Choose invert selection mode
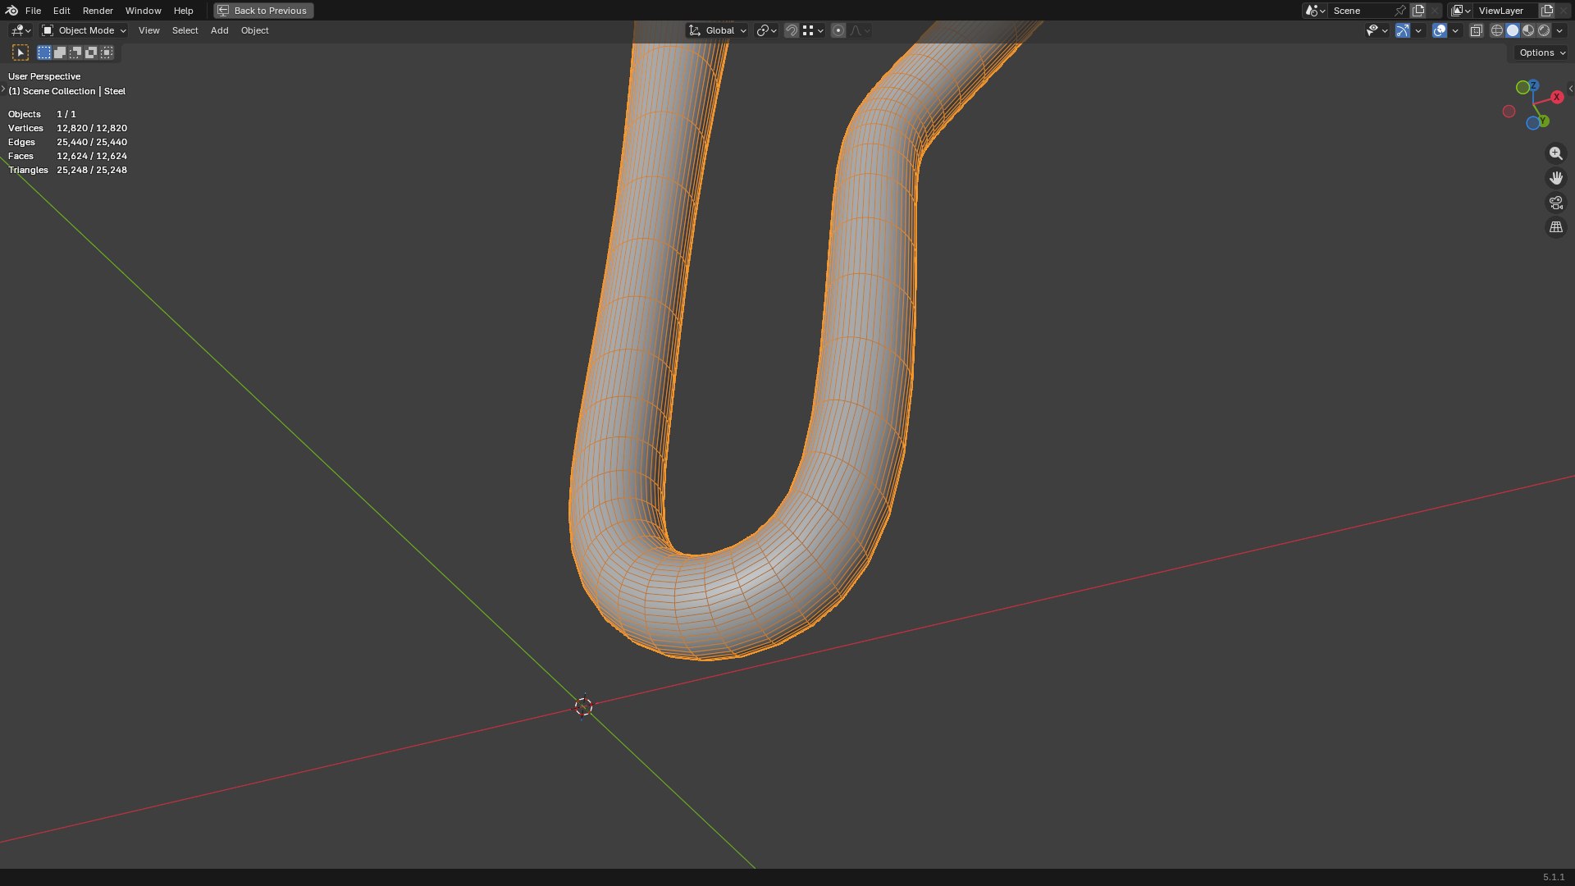1575x886 pixels. (x=91, y=53)
